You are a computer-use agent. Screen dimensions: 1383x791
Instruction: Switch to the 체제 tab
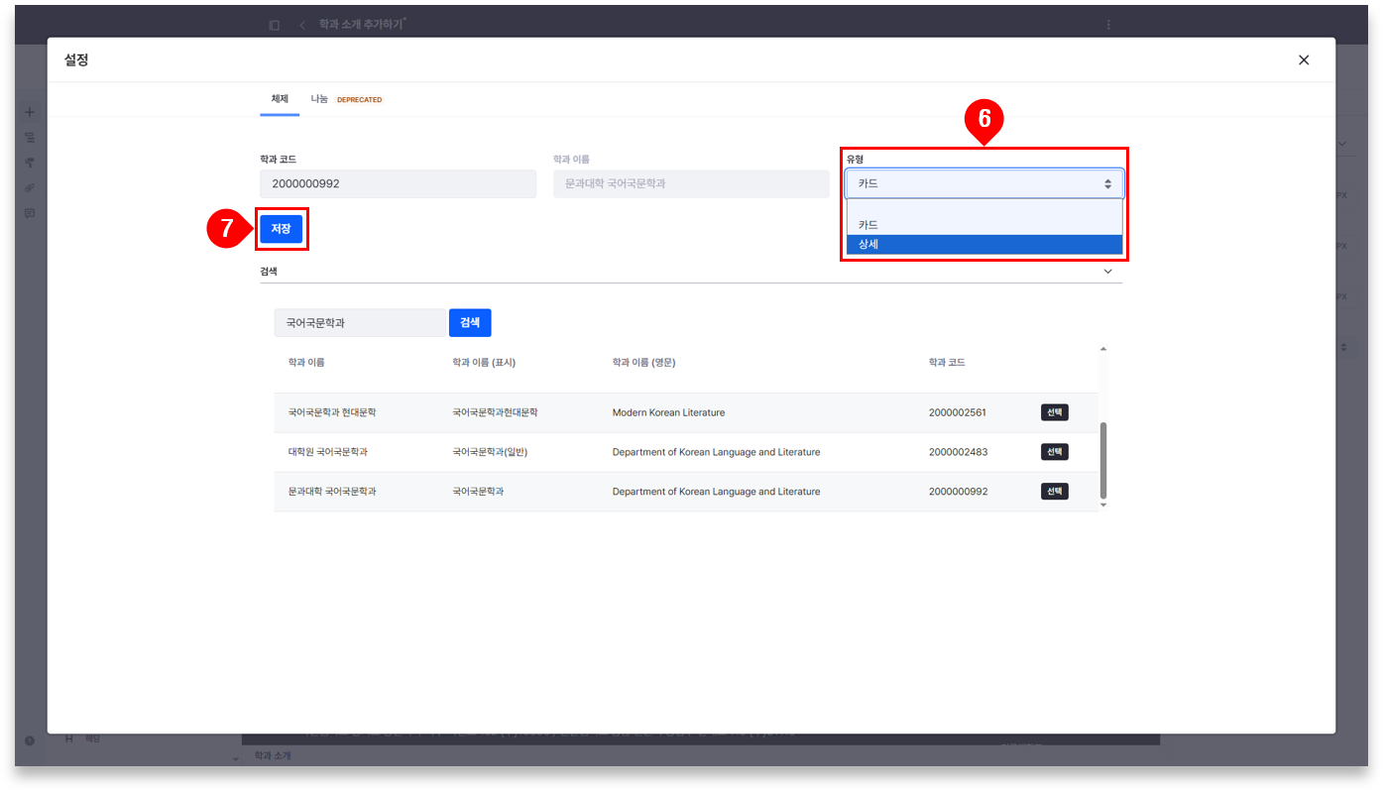pyautogui.click(x=280, y=99)
